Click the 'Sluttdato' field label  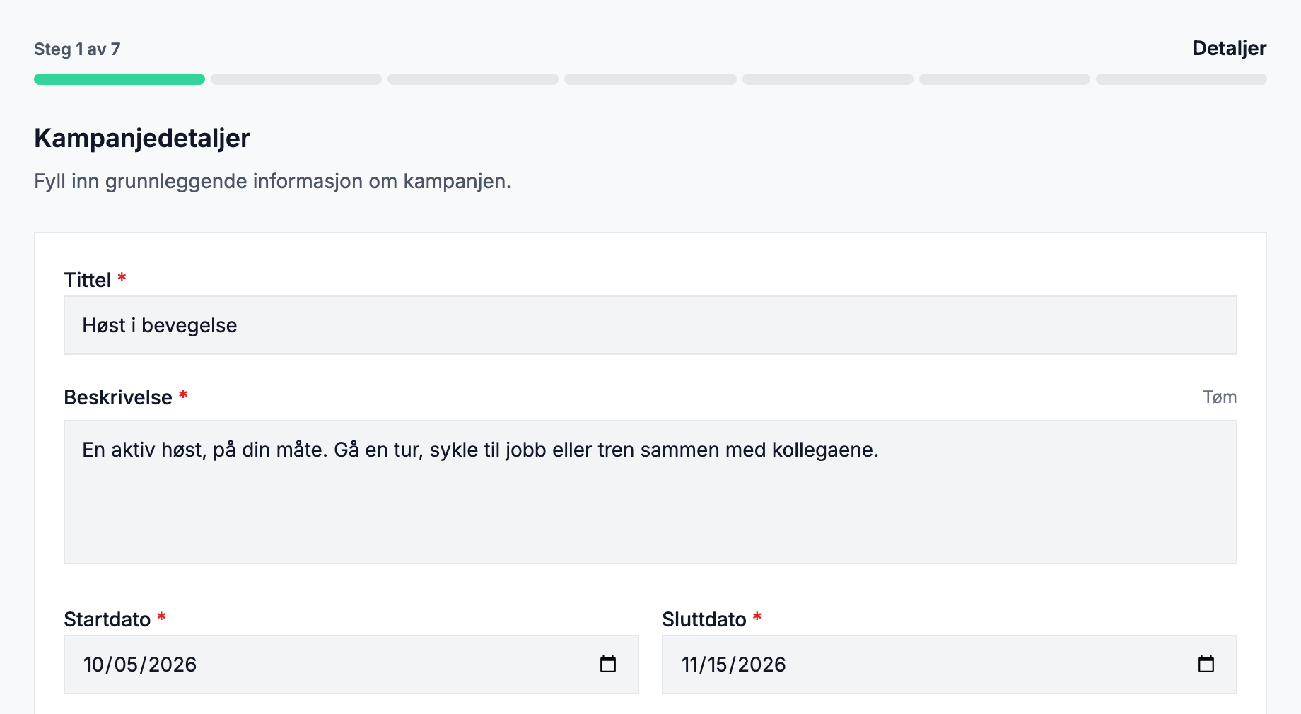(704, 619)
